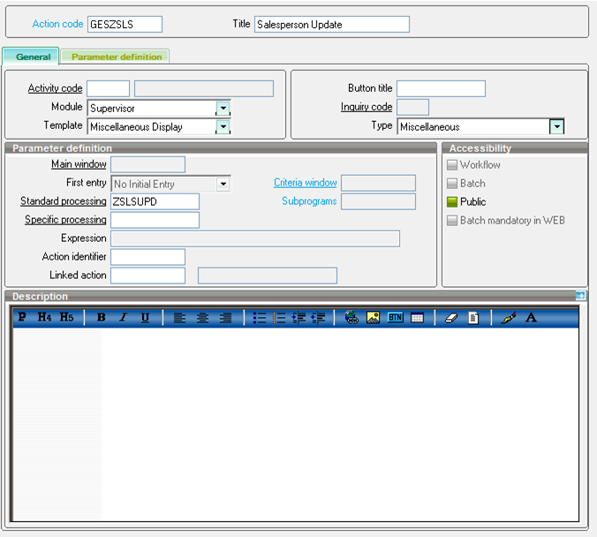Apply italic formatting in Description toolbar
597x537 pixels.
coord(123,318)
